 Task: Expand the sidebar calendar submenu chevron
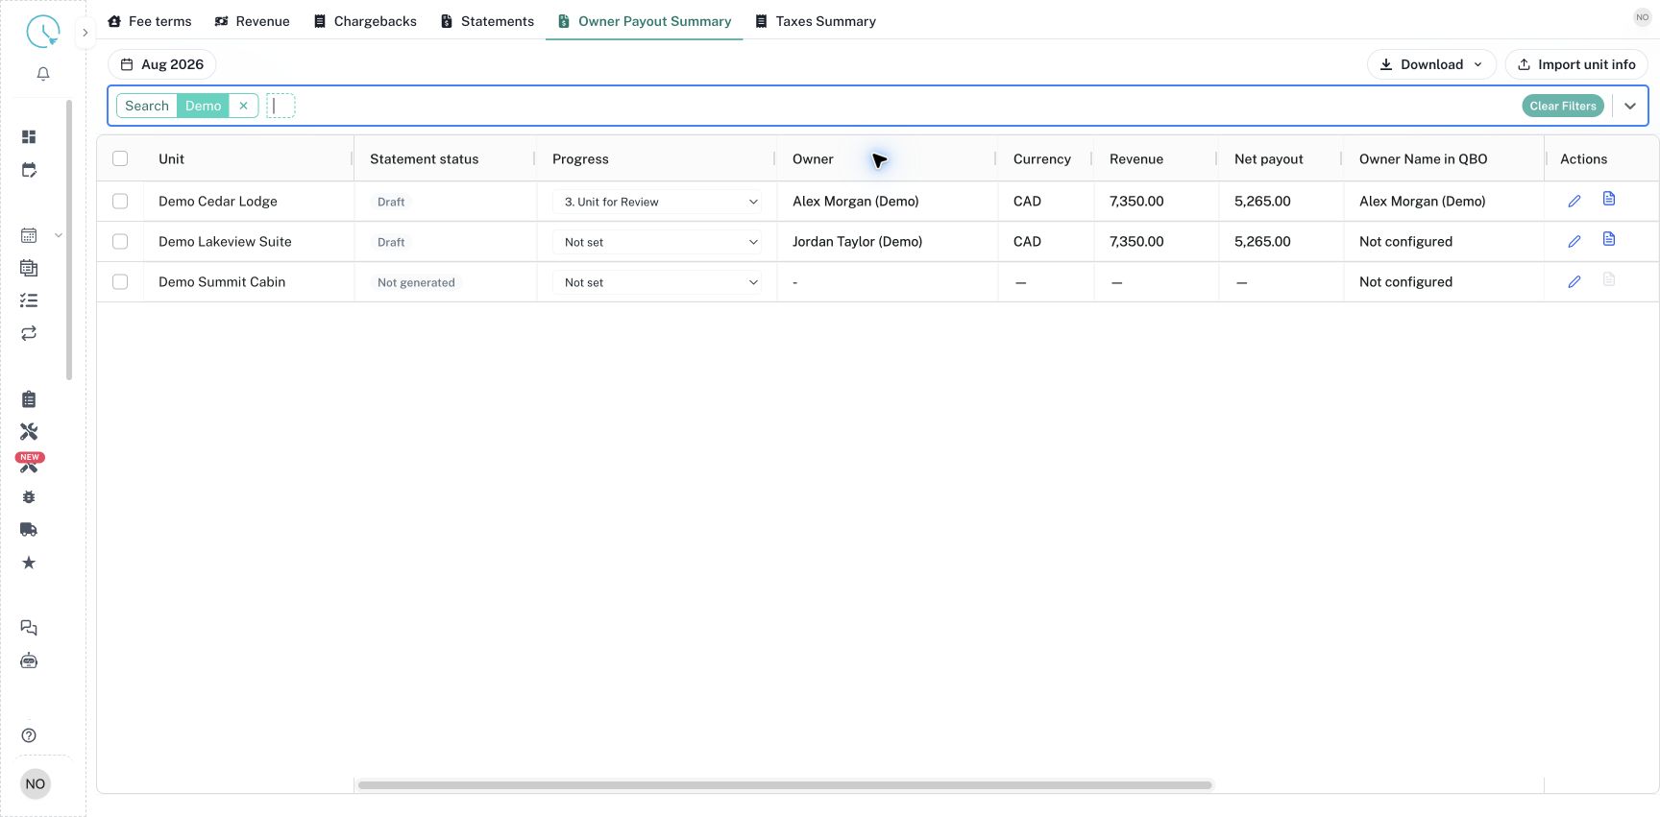tap(59, 235)
